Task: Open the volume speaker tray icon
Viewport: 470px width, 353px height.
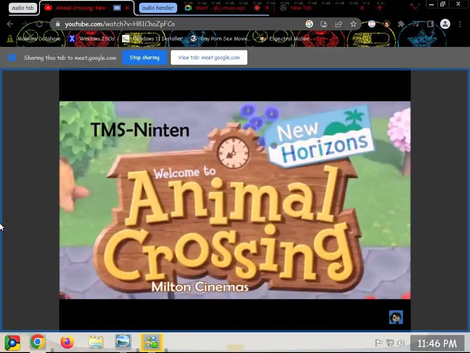Action: (401, 342)
